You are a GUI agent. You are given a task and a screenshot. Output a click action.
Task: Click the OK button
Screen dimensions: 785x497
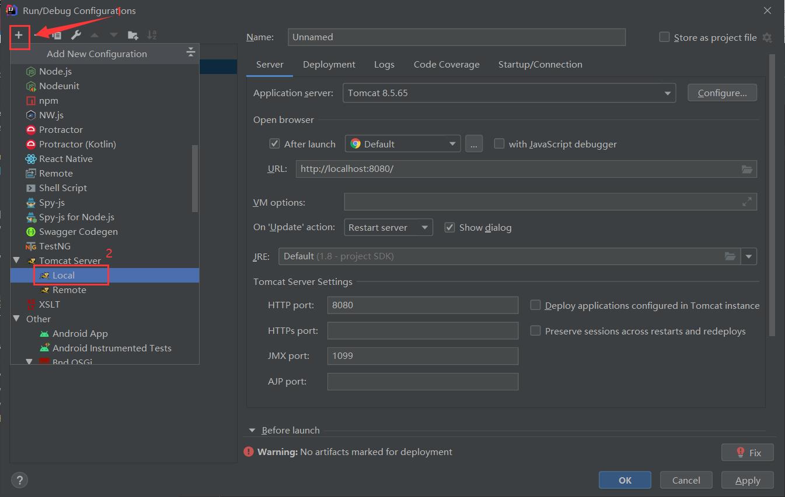(625, 480)
